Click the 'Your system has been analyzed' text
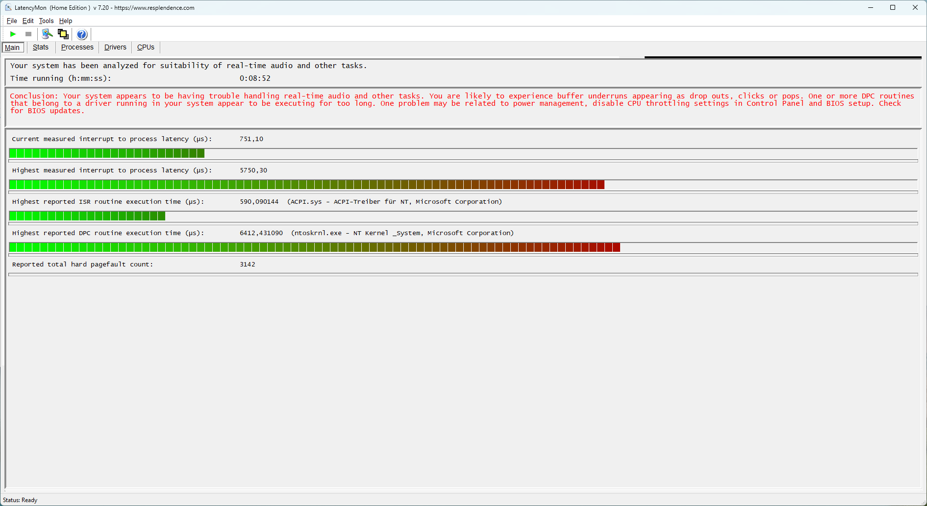 [188, 66]
